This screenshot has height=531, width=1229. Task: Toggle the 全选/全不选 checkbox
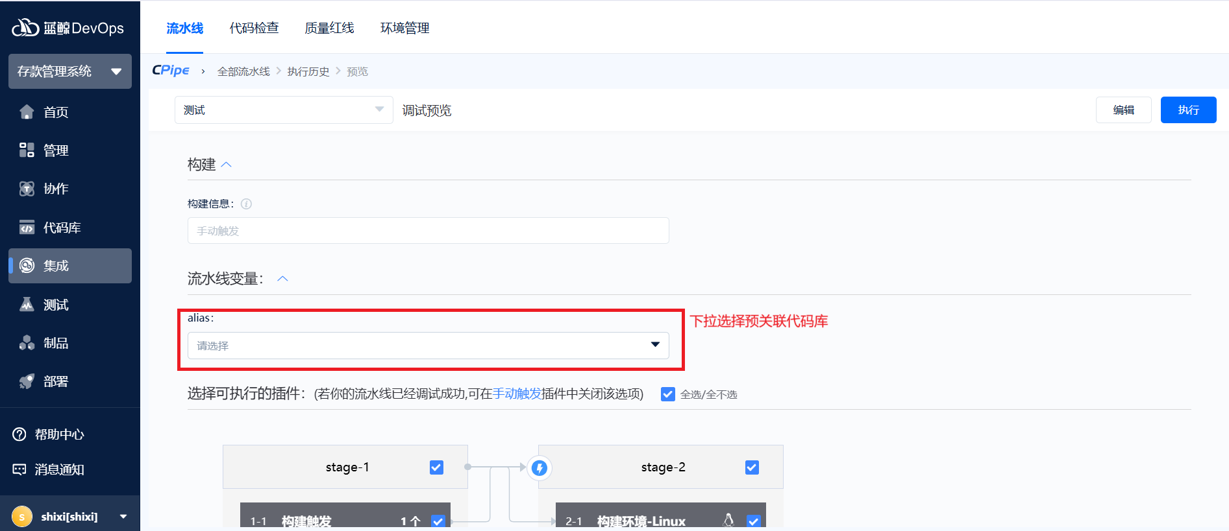tap(667, 394)
